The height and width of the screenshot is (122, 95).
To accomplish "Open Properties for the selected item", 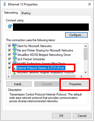I will [75, 84].
